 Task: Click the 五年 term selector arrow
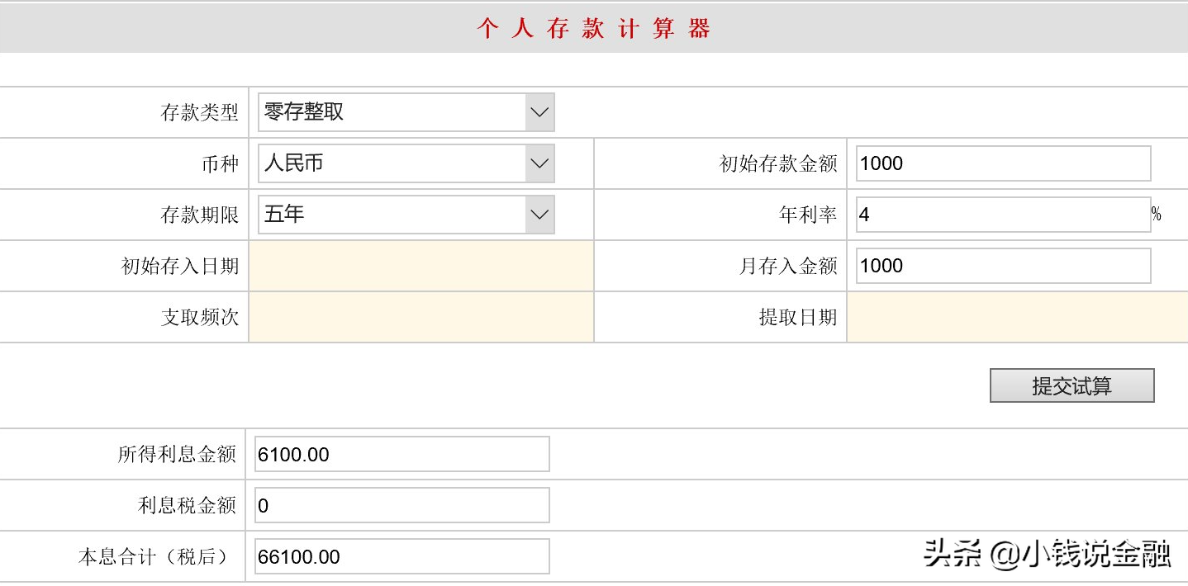[x=539, y=215]
